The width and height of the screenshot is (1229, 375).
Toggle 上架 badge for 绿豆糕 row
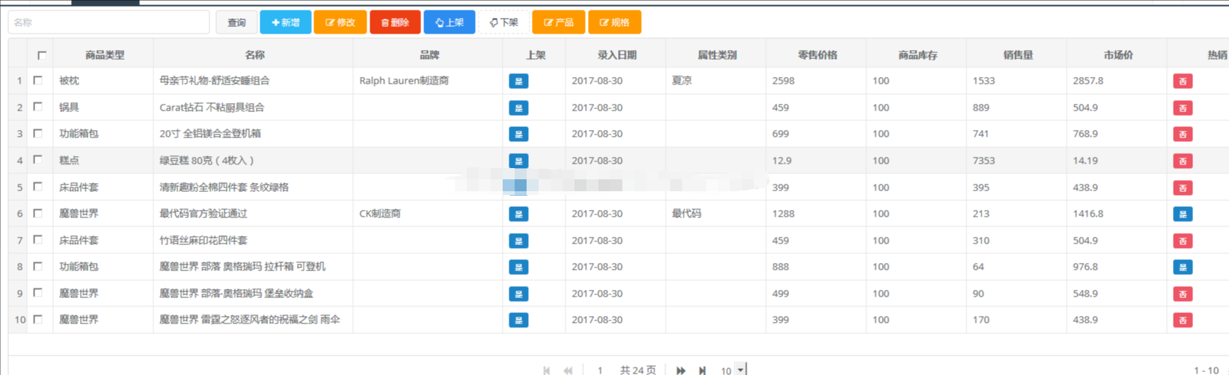pos(518,161)
